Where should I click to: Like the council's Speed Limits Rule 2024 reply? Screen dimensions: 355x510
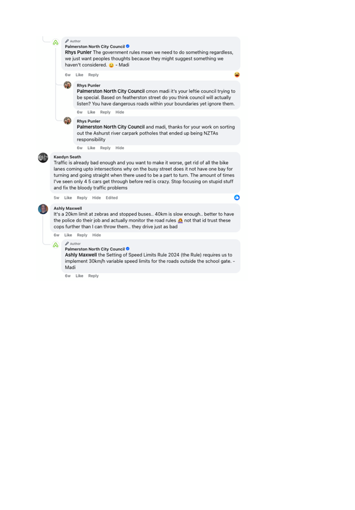click(x=79, y=276)
